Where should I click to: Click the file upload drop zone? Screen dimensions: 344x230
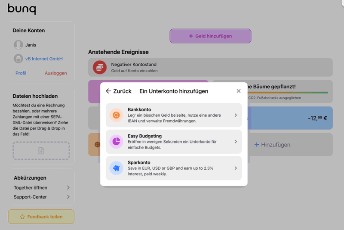(x=41, y=151)
